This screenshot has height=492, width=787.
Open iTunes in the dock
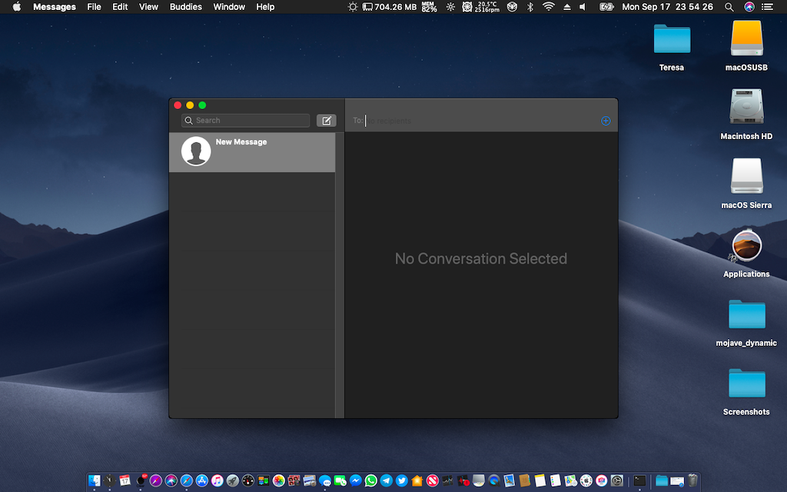(217, 480)
